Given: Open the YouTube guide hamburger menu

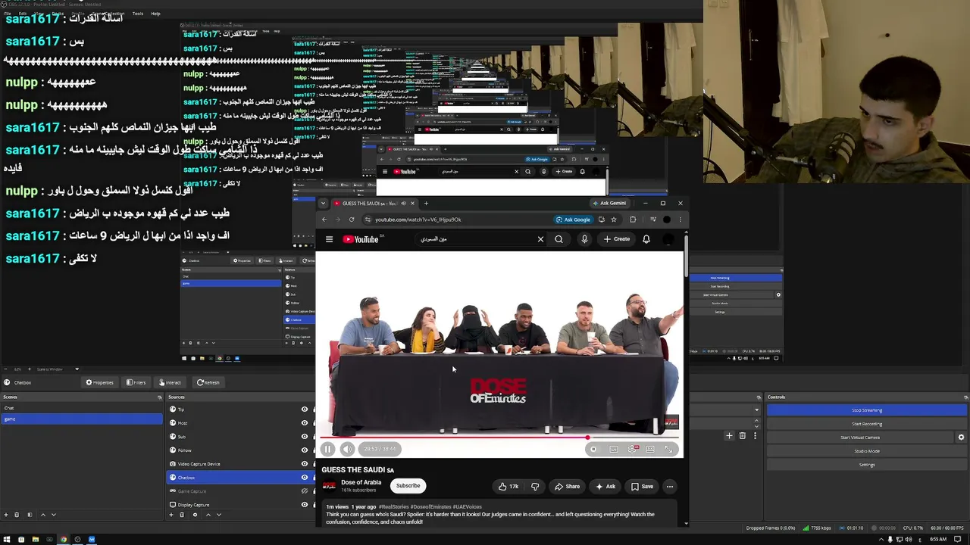Looking at the screenshot, I should 329,239.
